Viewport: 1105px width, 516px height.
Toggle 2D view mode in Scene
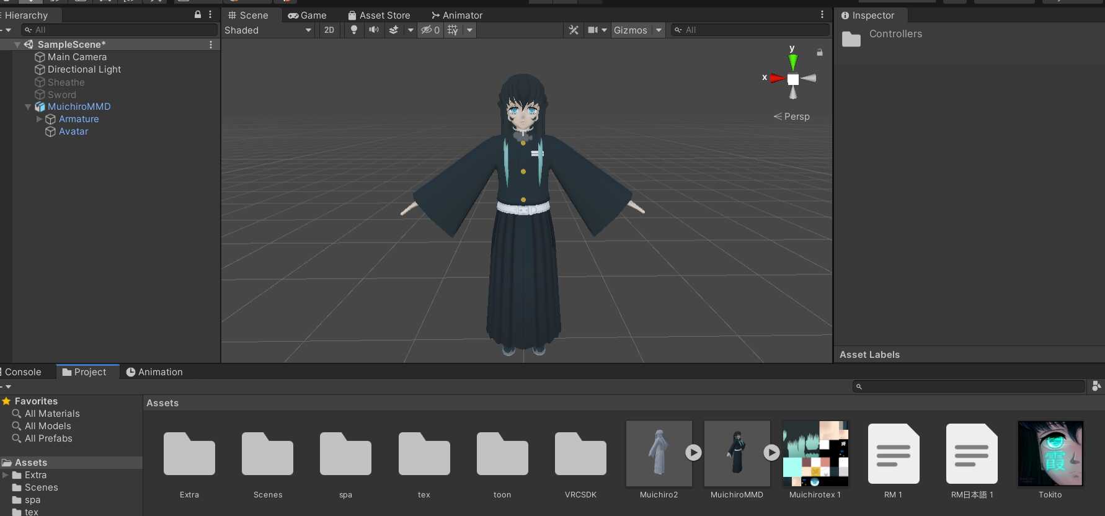(329, 30)
